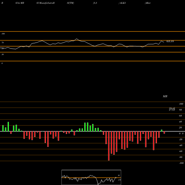Click the RSI line peak above 70
185x185 pixels.
click(x=77, y=39)
